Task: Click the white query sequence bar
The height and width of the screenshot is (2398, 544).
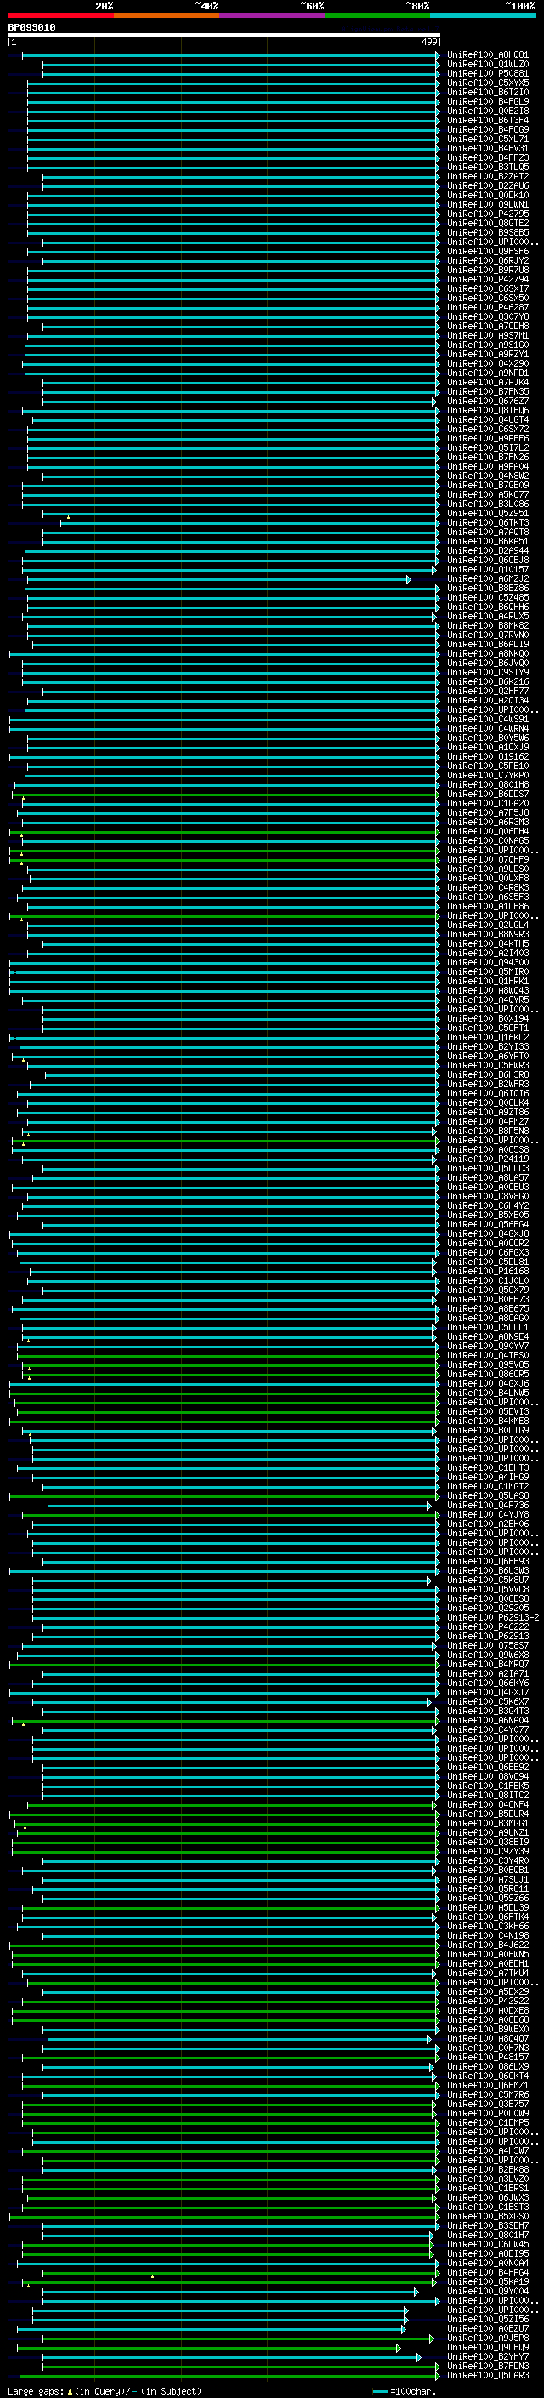Action: (224, 36)
